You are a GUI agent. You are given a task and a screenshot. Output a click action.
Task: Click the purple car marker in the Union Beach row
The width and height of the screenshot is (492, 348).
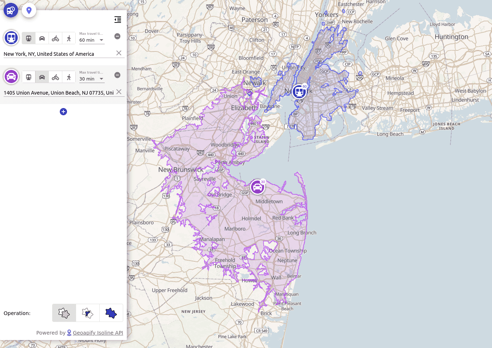[11, 76]
